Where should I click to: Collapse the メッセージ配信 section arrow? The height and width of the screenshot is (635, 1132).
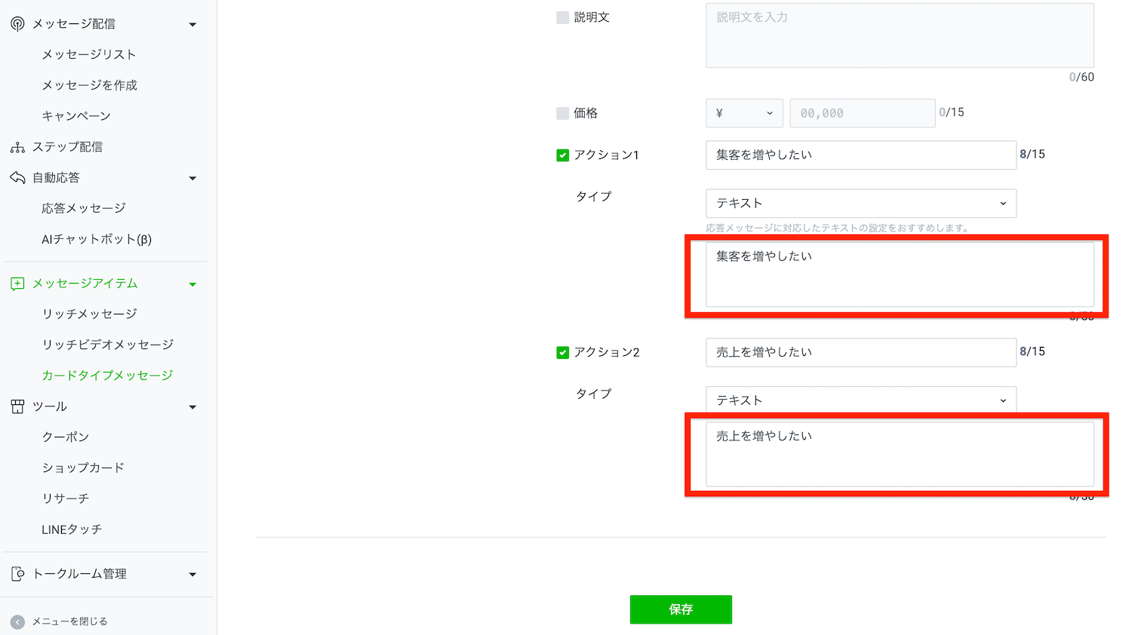point(192,25)
